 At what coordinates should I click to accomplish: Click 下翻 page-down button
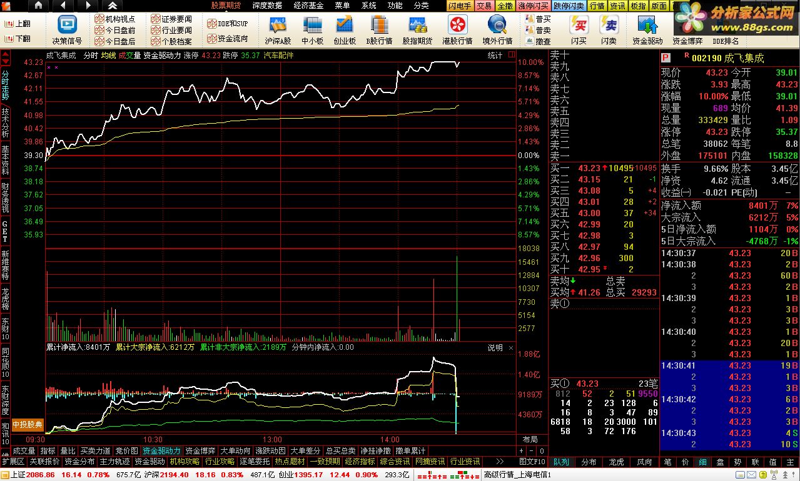pyautogui.click(x=18, y=39)
